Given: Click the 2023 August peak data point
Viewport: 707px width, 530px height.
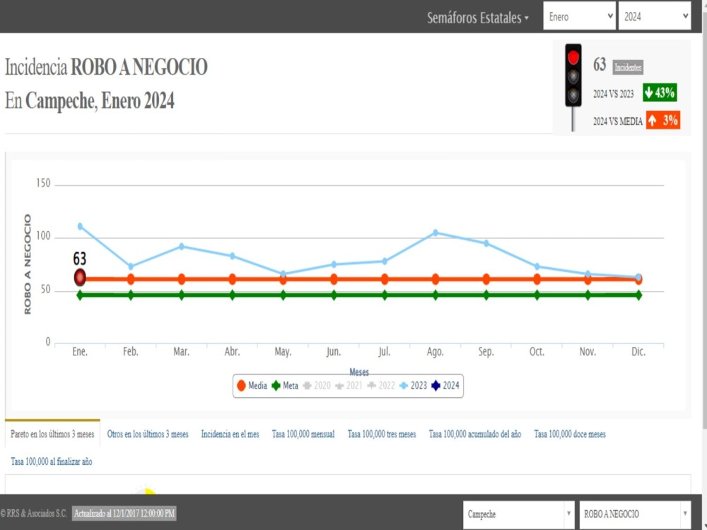Looking at the screenshot, I should tap(436, 232).
